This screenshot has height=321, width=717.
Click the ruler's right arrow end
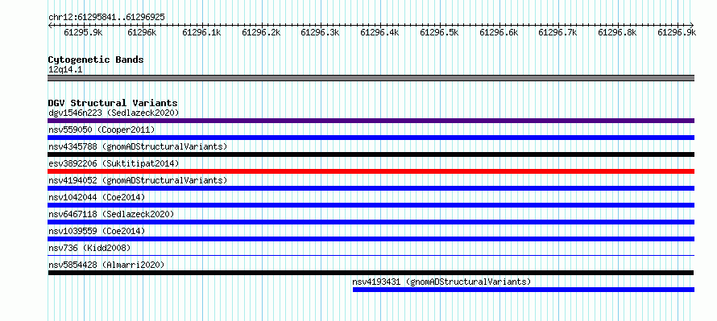pyautogui.click(x=692, y=25)
